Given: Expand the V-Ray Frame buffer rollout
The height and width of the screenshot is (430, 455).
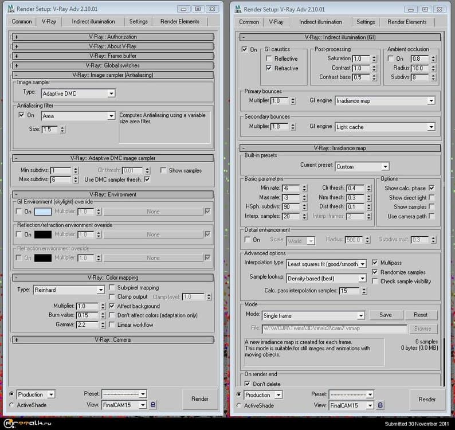Looking at the screenshot, I should click(x=113, y=56).
